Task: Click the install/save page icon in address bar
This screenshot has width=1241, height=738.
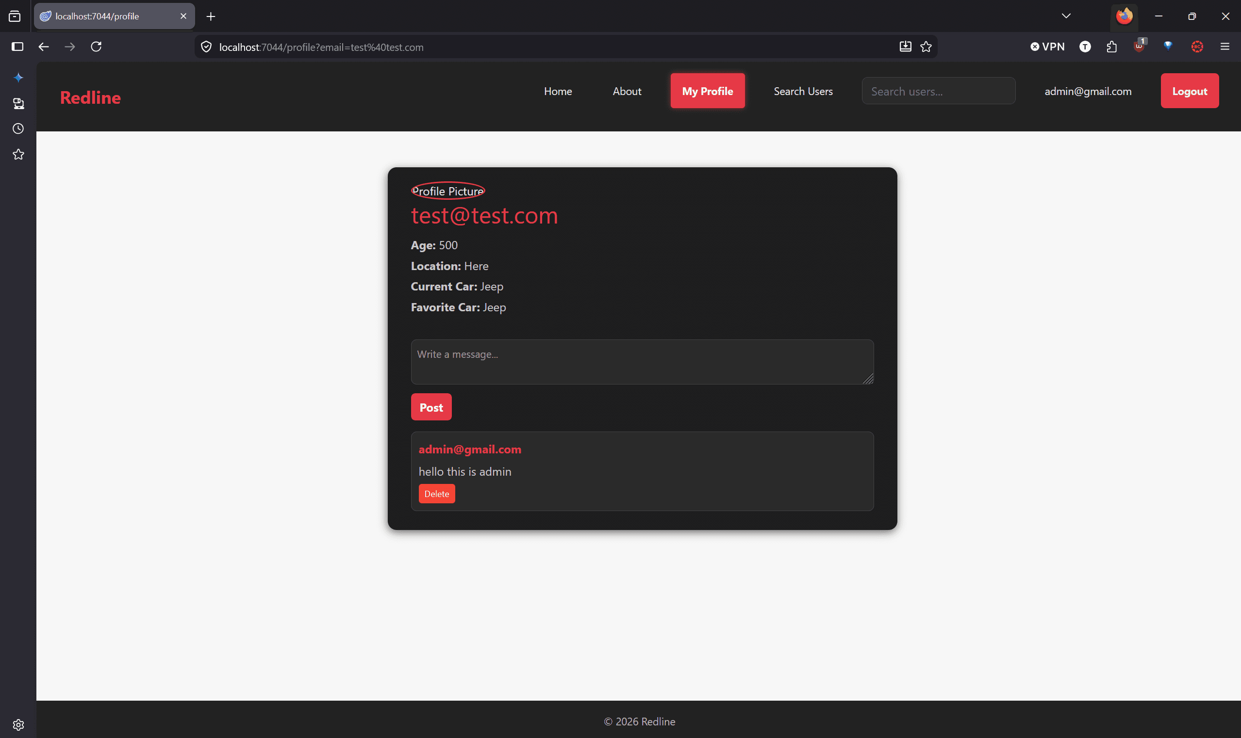Action: pyautogui.click(x=906, y=47)
